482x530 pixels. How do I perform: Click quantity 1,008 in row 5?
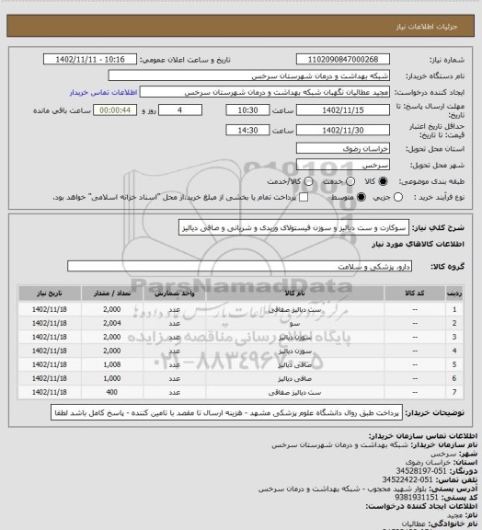112,364
